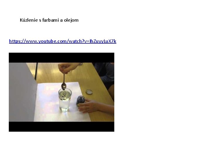211x158 pixels.
Task: Click the white cardboard backdrop on the left
Action: 21,91
